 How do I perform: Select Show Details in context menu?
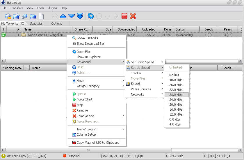point(97,38)
